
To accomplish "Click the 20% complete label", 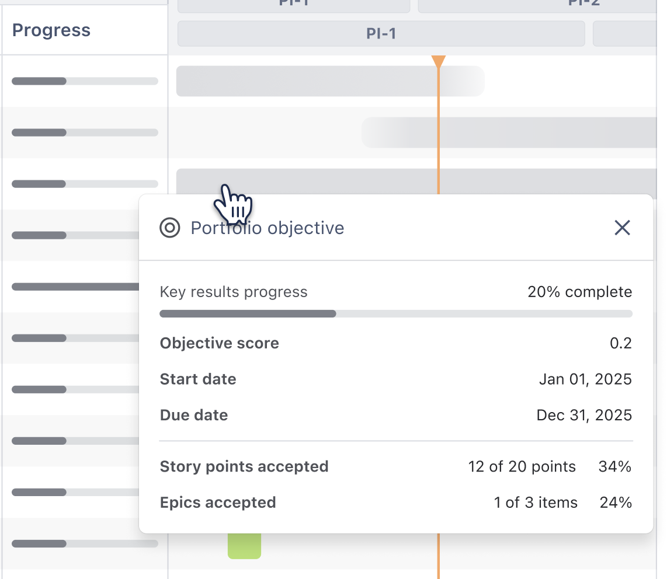I will click(x=579, y=292).
